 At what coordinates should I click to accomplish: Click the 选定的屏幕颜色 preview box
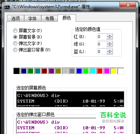[x=70, y=99]
